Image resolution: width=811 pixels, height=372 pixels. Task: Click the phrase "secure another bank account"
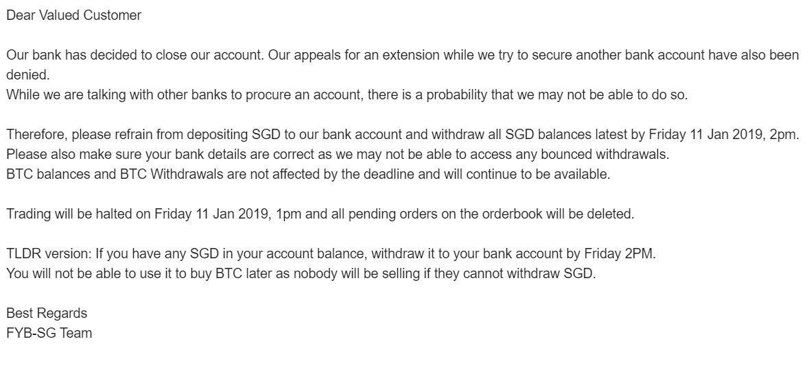[x=607, y=55]
